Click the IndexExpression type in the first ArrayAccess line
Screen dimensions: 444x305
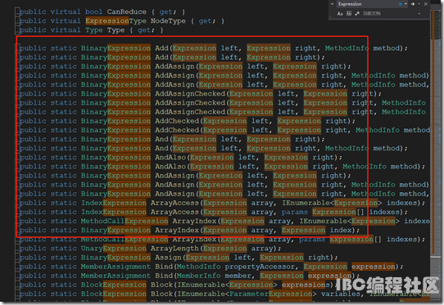[114, 203]
